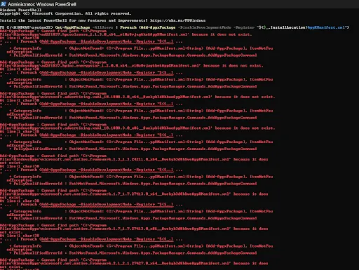This screenshot has width=359, height=270.
Task: Click the blue 'AppXManifest.xml' text in the command
Action: pos(326,27)
